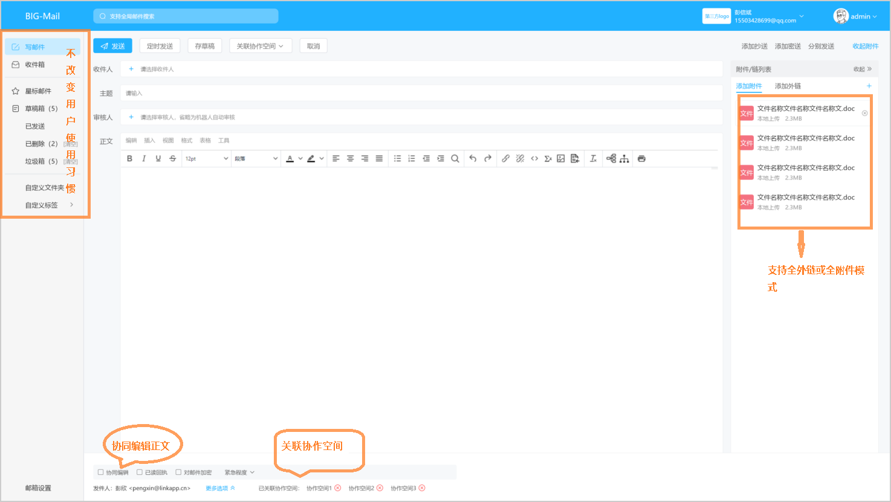Open the 插入 menu in the editor
The image size is (891, 502).
(x=149, y=141)
